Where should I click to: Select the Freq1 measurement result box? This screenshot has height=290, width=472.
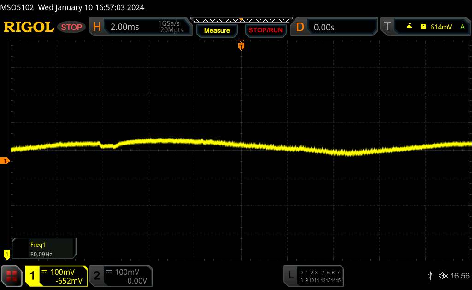click(44, 249)
